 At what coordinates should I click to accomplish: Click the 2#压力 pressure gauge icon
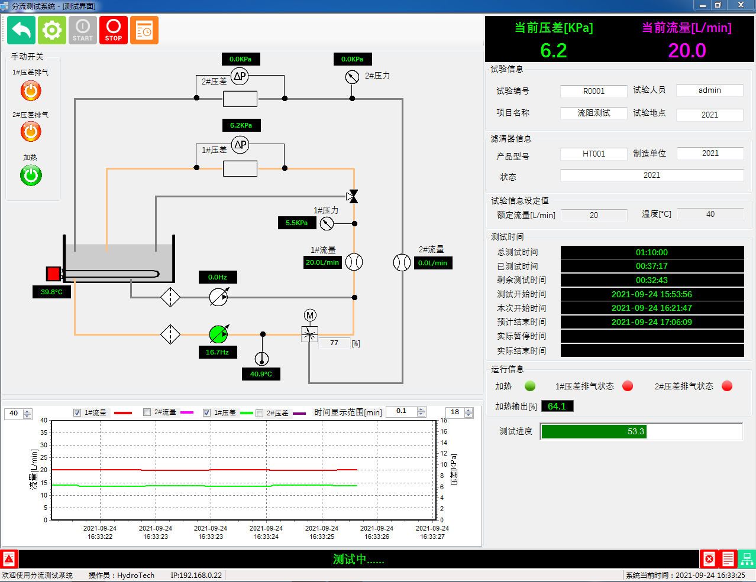coord(352,77)
